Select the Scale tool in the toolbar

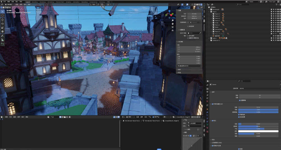tap(3, 28)
